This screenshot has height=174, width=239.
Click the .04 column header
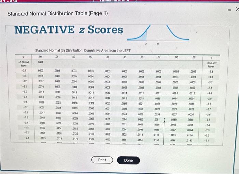pos(108,57)
